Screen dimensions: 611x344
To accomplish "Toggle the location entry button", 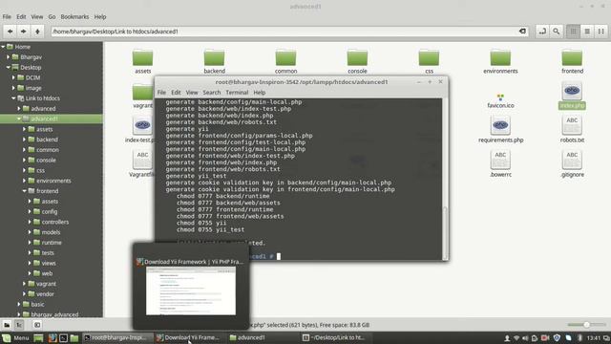I will [542, 32].
